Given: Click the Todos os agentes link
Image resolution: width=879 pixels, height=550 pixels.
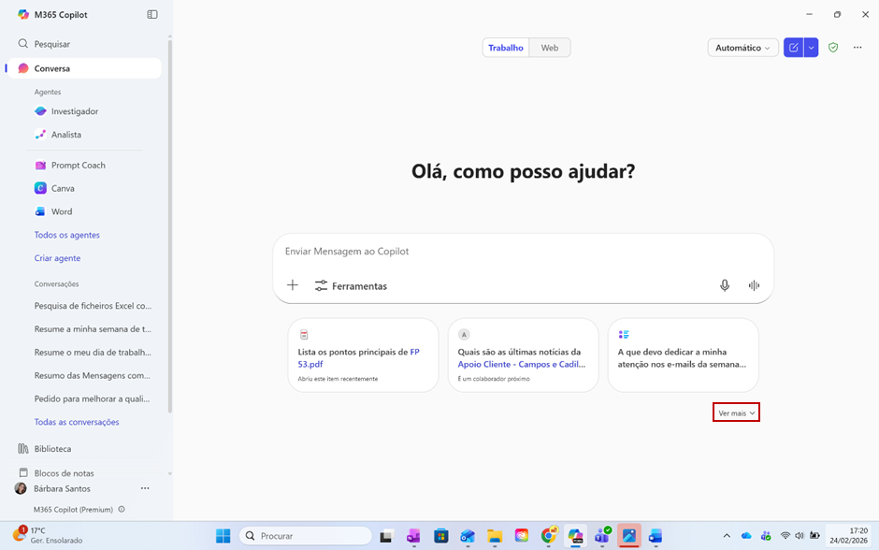Looking at the screenshot, I should coord(66,235).
